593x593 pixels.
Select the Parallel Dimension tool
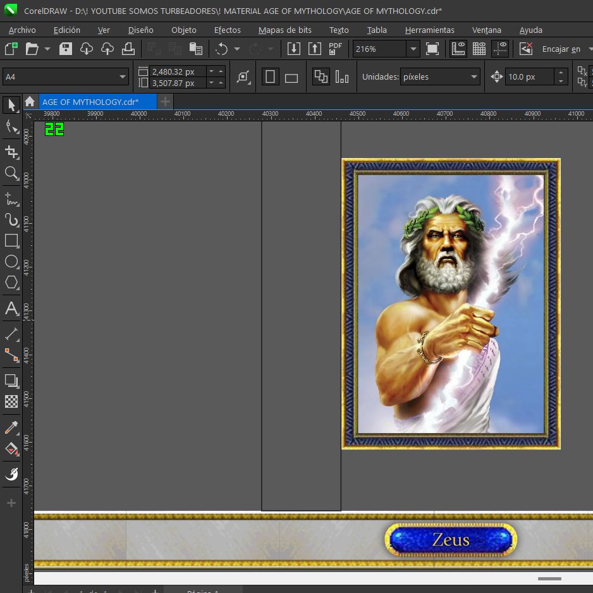click(x=11, y=334)
